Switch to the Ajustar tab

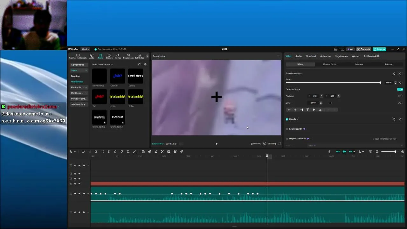[356, 56]
